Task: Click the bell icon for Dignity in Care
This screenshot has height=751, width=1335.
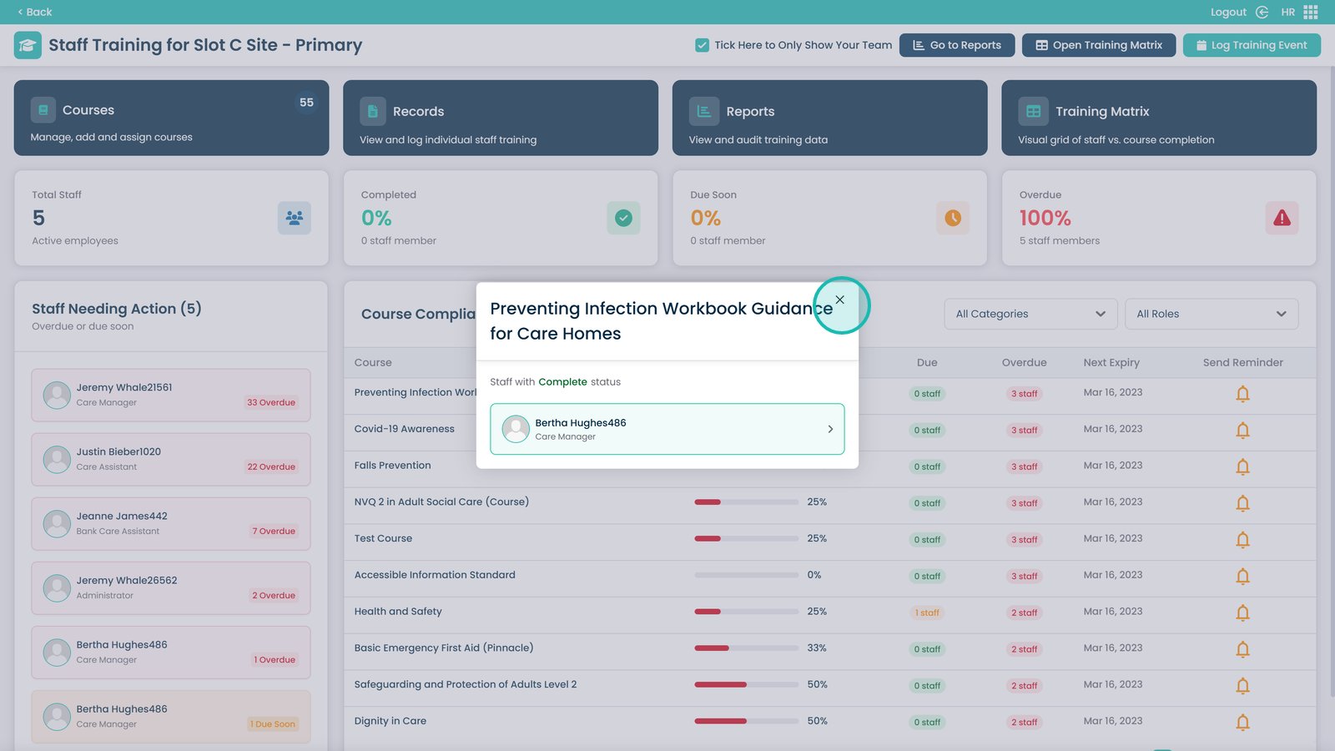Action: pos(1242,723)
